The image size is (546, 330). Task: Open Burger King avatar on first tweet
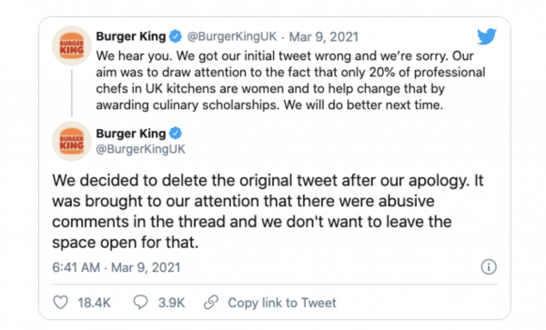[72, 45]
